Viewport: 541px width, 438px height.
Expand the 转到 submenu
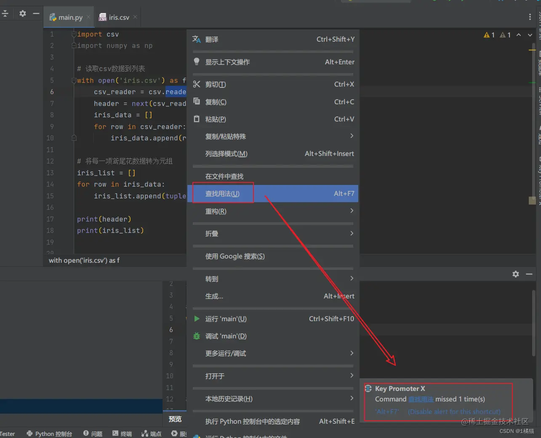[352, 278]
